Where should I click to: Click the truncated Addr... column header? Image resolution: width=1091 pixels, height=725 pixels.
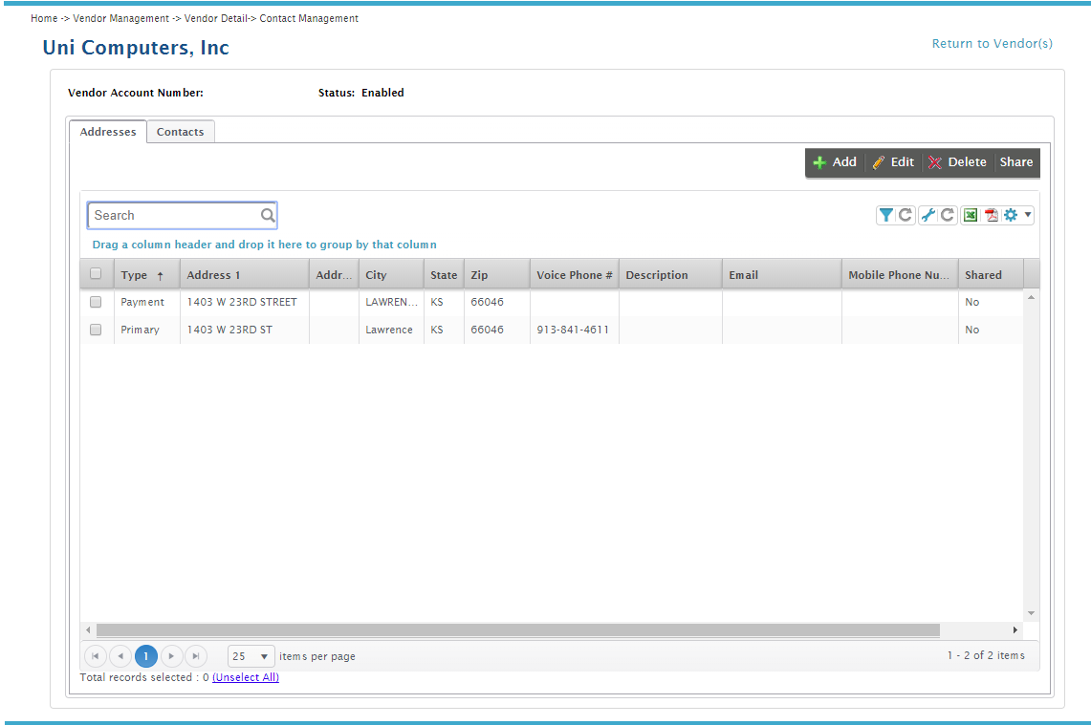pyautogui.click(x=334, y=274)
